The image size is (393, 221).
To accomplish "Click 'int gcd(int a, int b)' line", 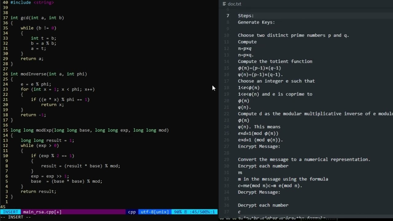I will [x=37, y=18].
